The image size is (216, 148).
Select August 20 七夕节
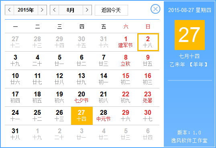pos(82,97)
